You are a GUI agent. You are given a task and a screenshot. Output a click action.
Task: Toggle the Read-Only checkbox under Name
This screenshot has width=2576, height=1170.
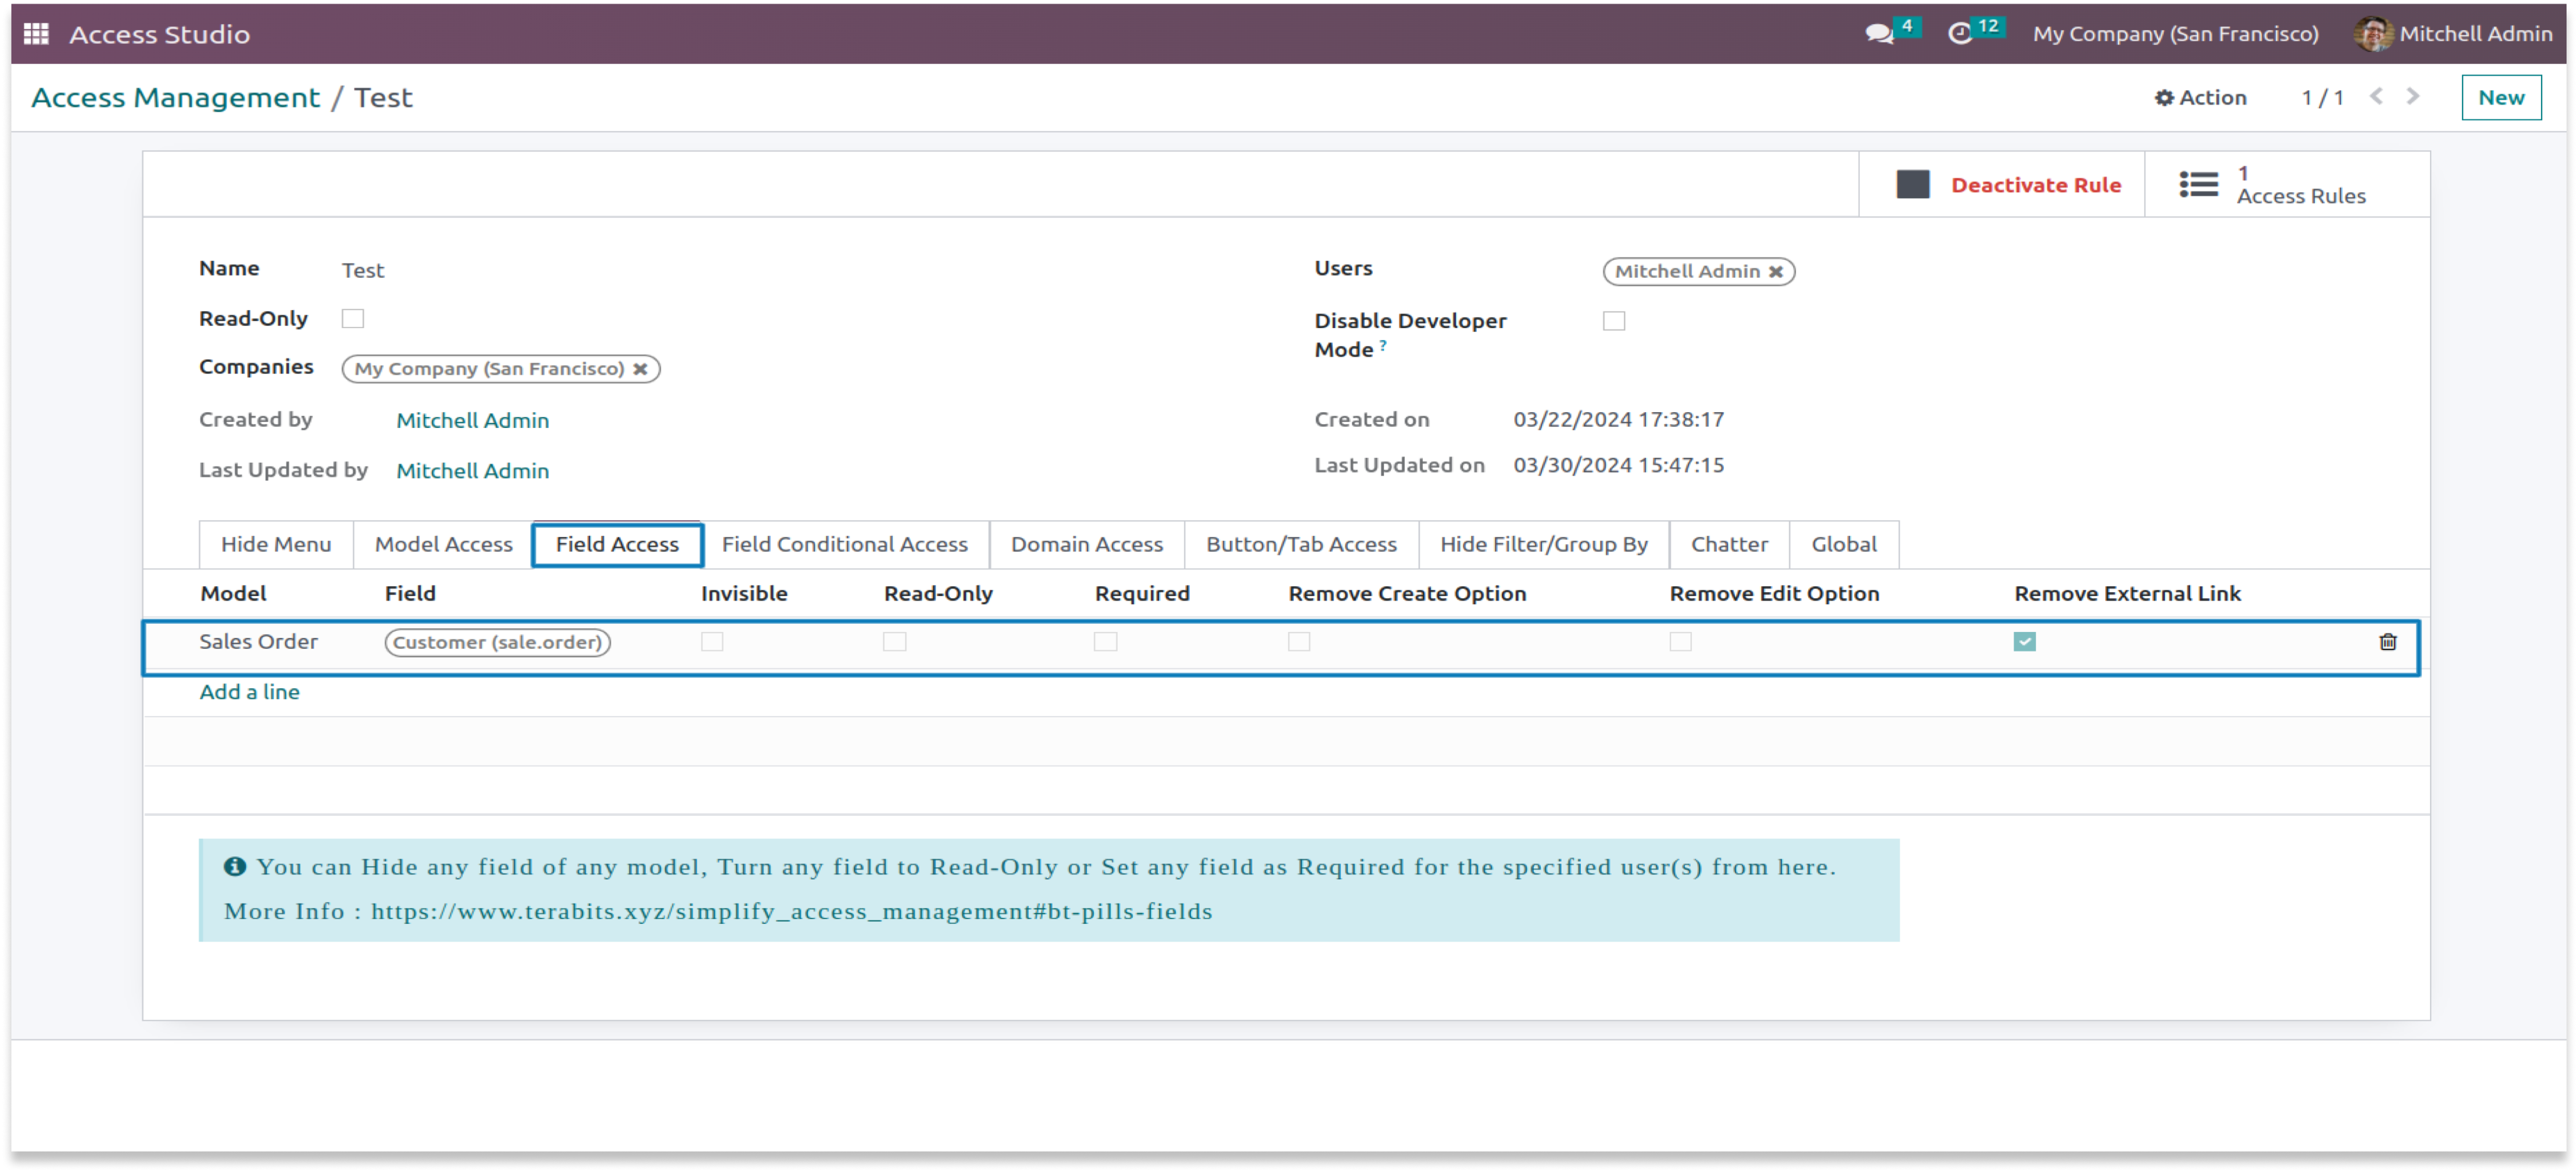point(352,319)
